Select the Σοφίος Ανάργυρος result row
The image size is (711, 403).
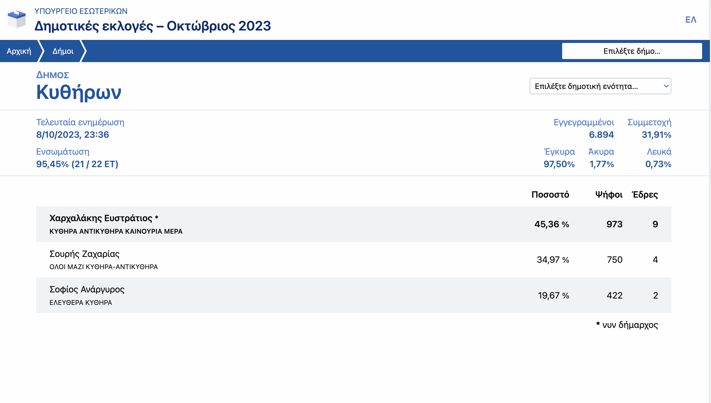[x=87, y=289]
